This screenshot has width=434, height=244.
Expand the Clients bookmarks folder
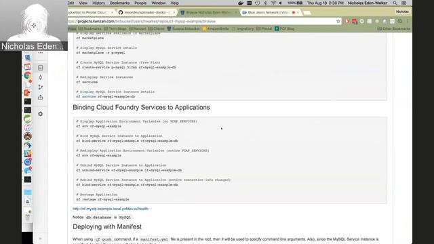tap(157, 28)
